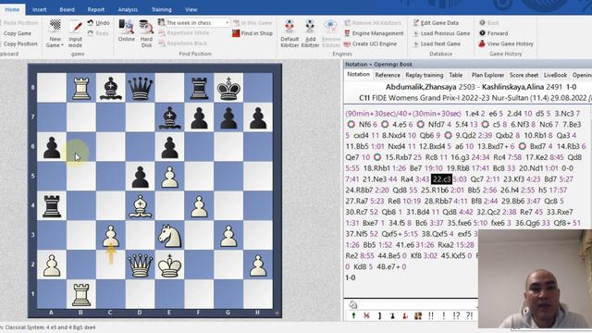Viewport: 592px width, 333px height.
Task: Open the Training ribbon tab
Action: (x=161, y=9)
